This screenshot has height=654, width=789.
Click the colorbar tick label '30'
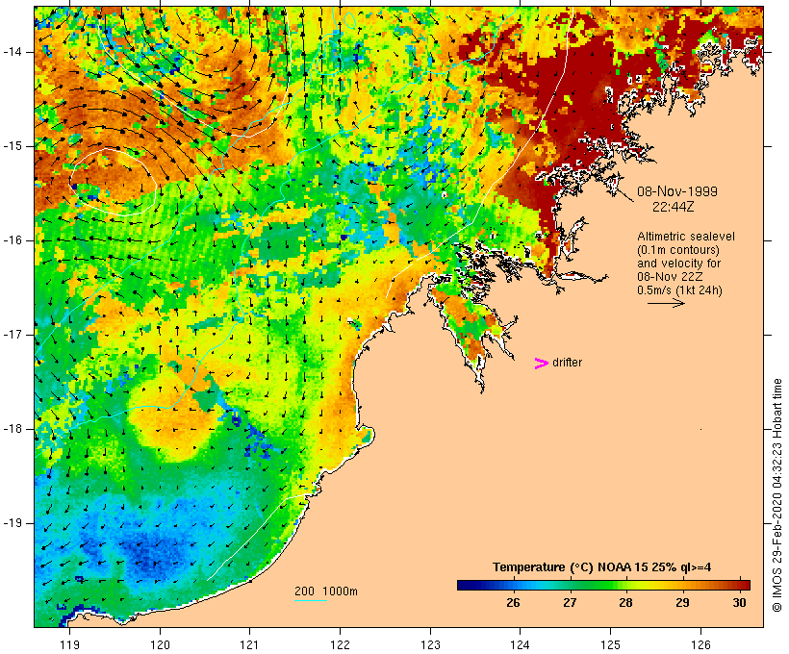click(x=739, y=602)
